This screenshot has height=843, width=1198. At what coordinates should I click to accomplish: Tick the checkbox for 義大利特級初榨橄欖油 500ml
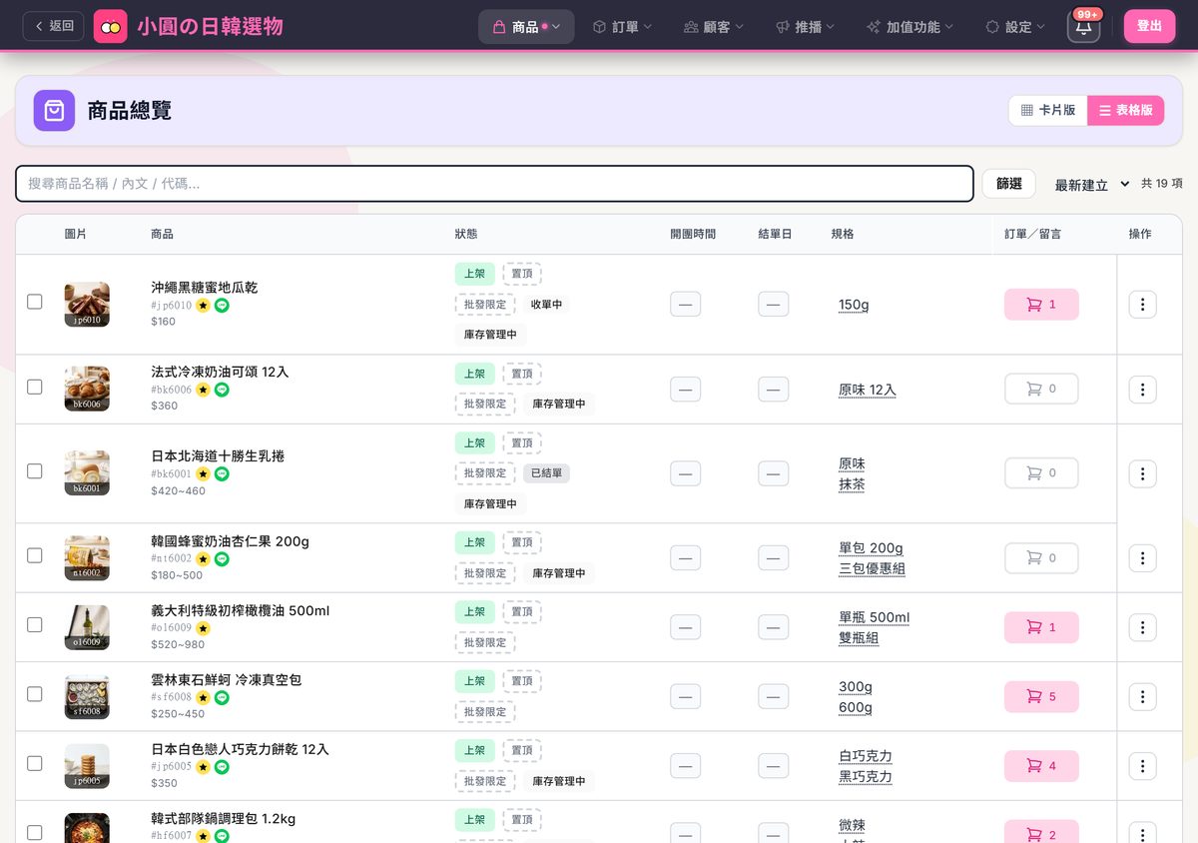pyautogui.click(x=35, y=624)
